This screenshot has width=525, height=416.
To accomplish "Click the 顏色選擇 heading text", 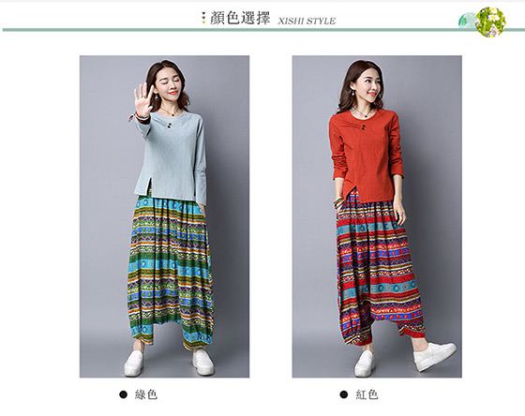I will (240, 18).
